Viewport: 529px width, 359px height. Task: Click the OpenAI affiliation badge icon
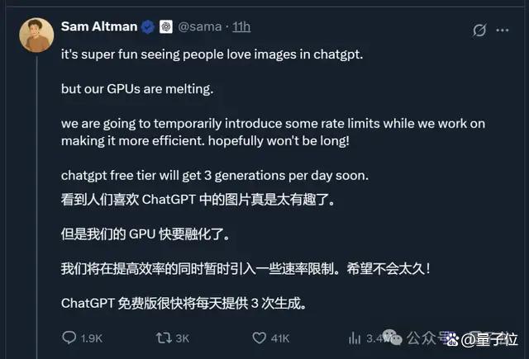pos(165,26)
